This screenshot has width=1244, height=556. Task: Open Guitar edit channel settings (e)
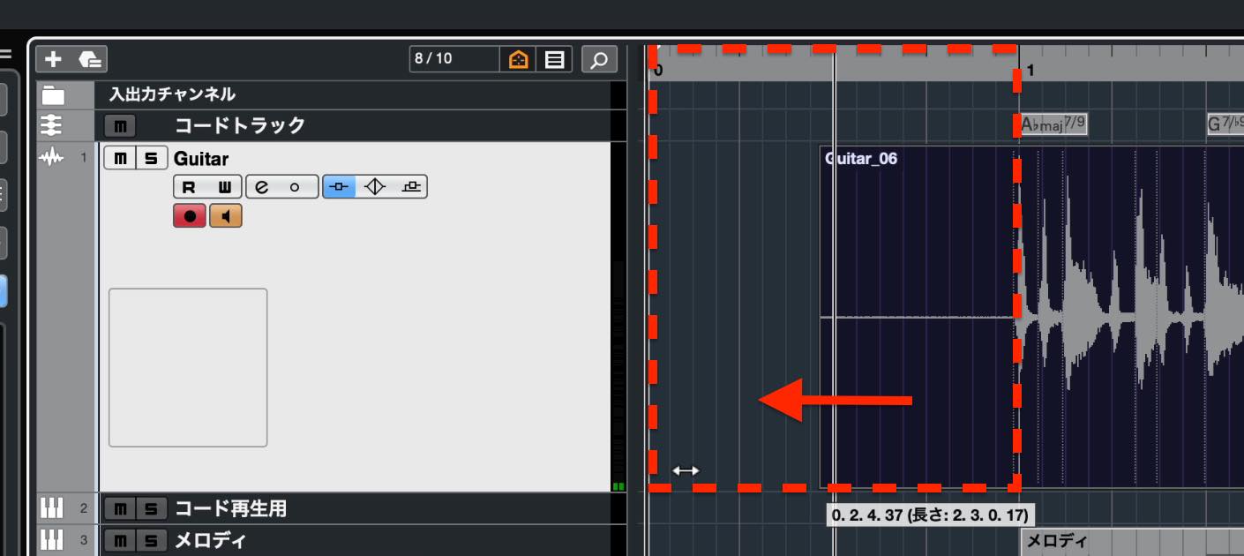tap(262, 187)
